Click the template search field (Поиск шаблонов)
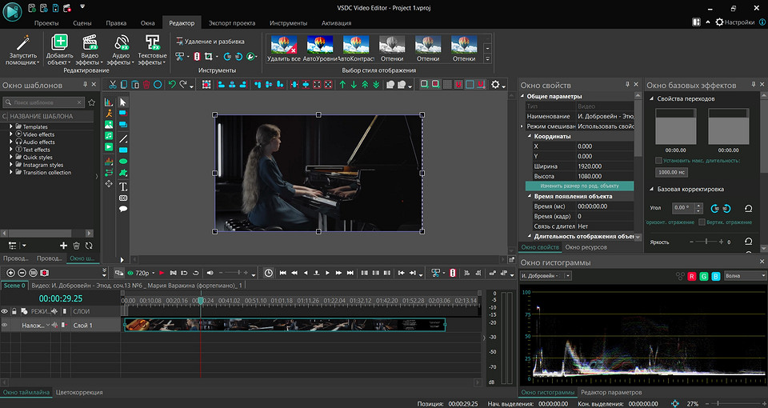The height and width of the screenshot is (408, 768). point(44,102)
